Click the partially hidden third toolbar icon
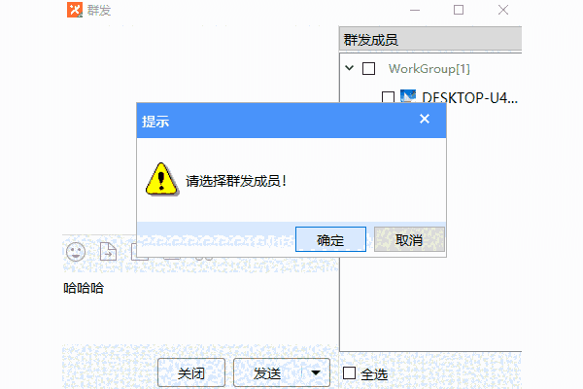 tap(140, 254)
